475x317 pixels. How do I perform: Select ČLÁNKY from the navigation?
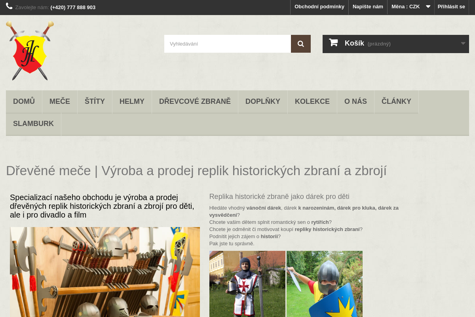point(396,101)
